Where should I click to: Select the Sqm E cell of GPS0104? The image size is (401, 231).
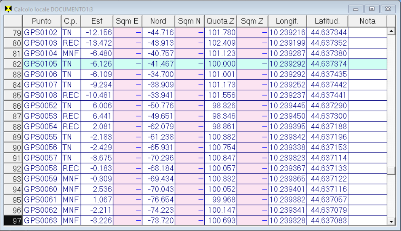point(127,54)
